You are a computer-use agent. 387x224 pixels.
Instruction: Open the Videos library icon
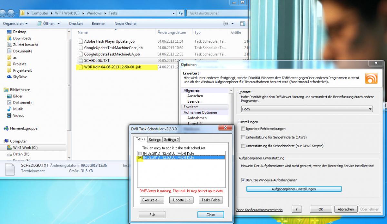[9, 116]
